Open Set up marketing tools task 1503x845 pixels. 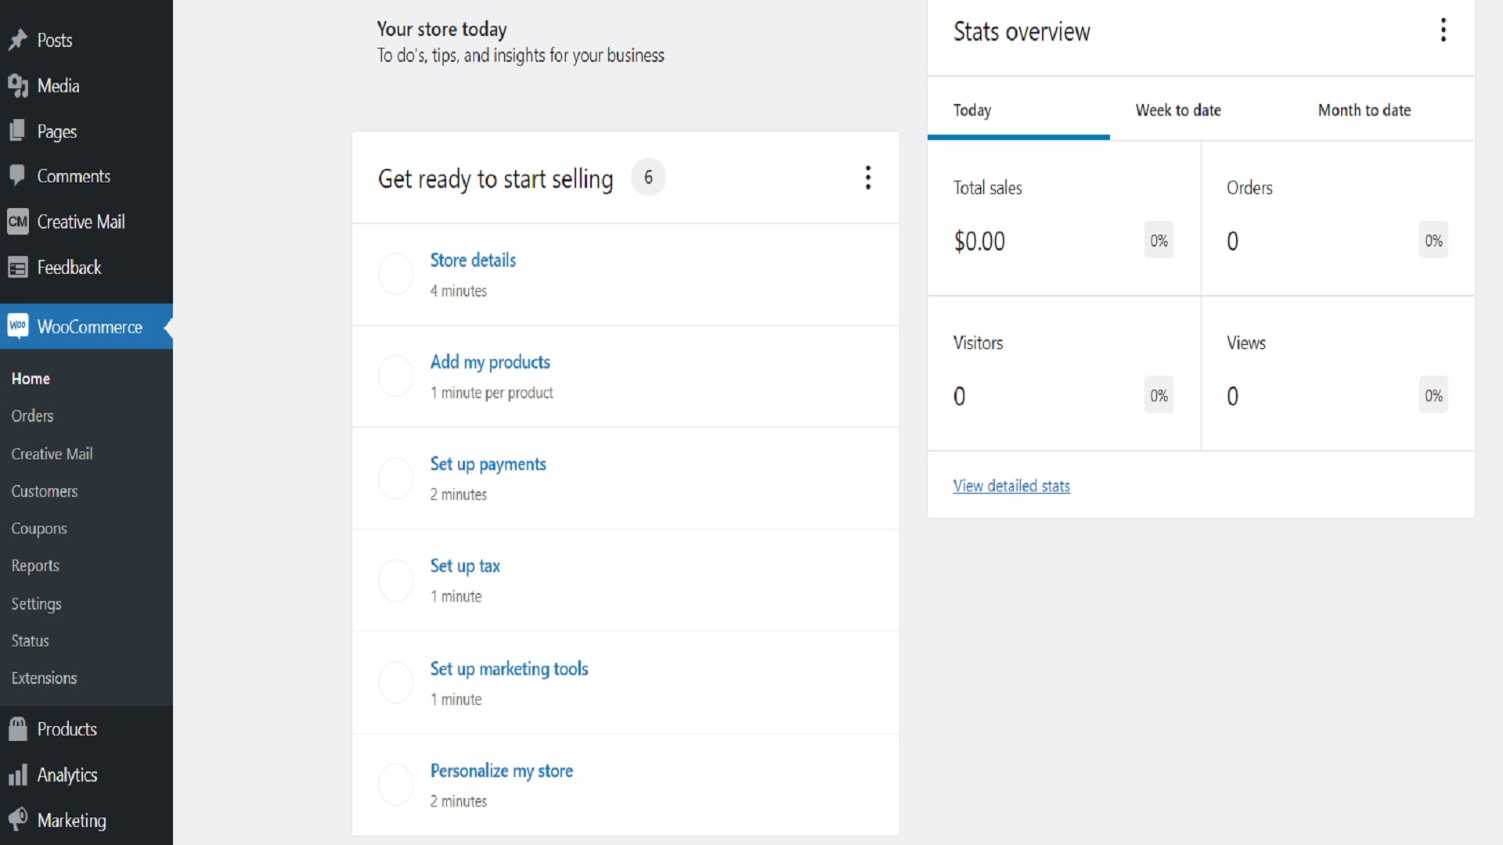click(509, 669)
